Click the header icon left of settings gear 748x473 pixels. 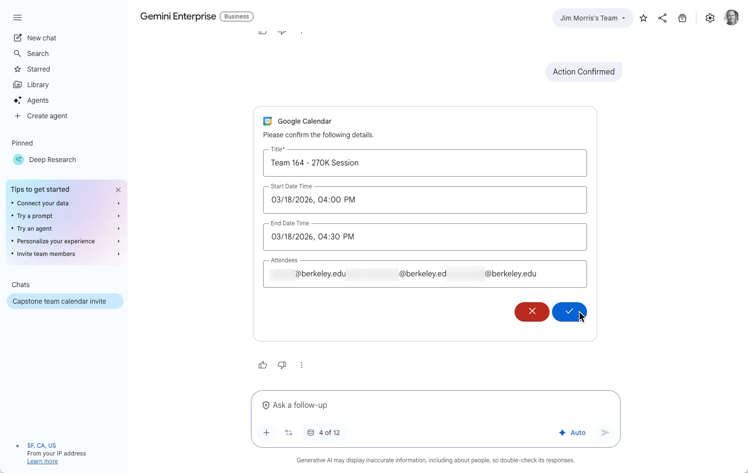click(682, 18)
